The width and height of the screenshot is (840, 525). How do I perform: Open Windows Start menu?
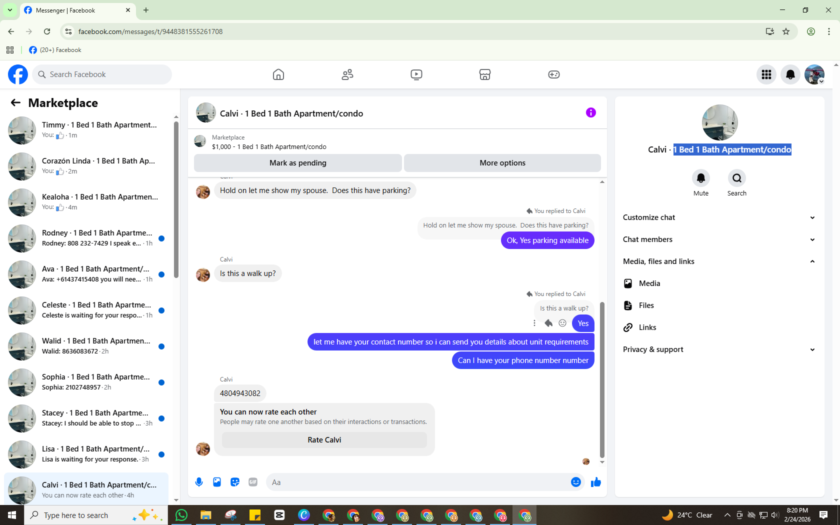point(12,515)
